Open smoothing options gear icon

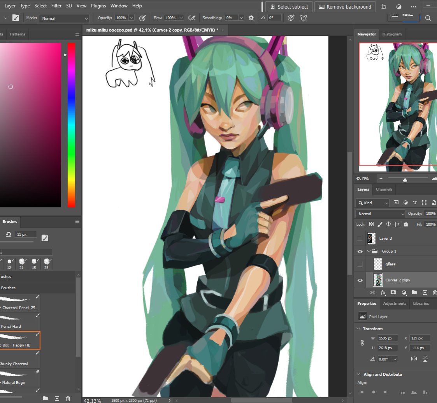[x=251, y=18]
